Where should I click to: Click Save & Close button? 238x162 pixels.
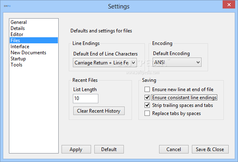[x=210, y=149]
